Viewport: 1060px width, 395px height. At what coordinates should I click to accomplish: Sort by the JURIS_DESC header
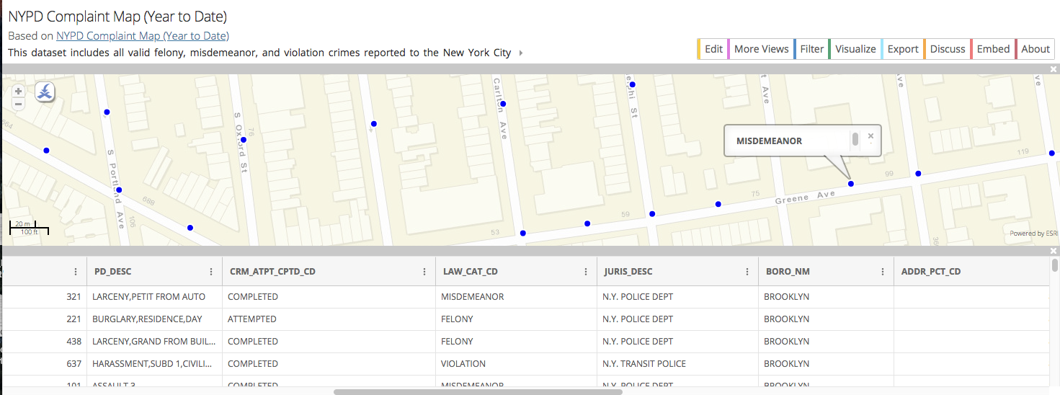pyautogui.click(x=629, y=272)
